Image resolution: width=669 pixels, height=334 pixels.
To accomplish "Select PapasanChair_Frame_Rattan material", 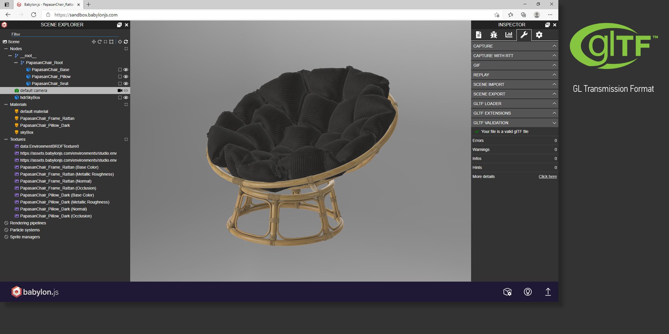I will pos(47,118).
